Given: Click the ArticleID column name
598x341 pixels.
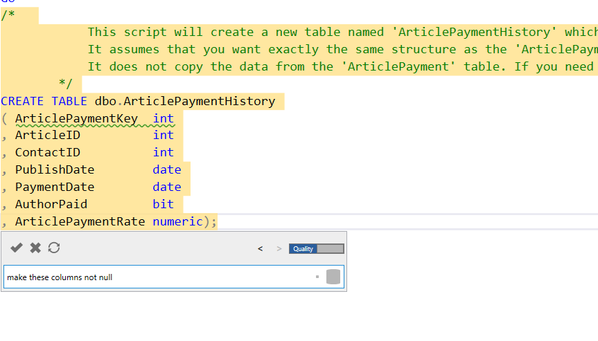Looking at the screenshot, I should click(47, 136).
